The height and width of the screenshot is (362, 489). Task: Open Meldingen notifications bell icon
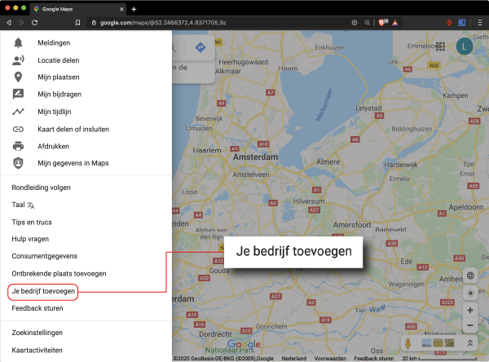coord(18,42)
